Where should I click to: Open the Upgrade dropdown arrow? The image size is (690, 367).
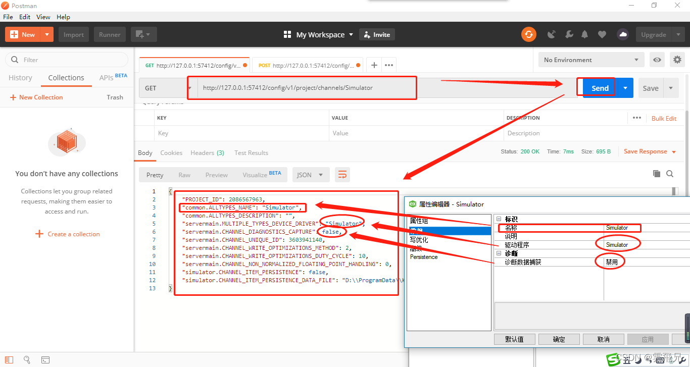coord(678,34)
